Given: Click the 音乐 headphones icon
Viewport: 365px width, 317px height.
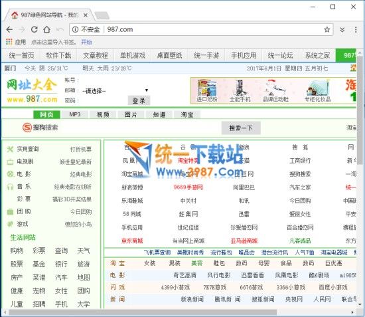Looking at the screenshot, I should [10, 187].
